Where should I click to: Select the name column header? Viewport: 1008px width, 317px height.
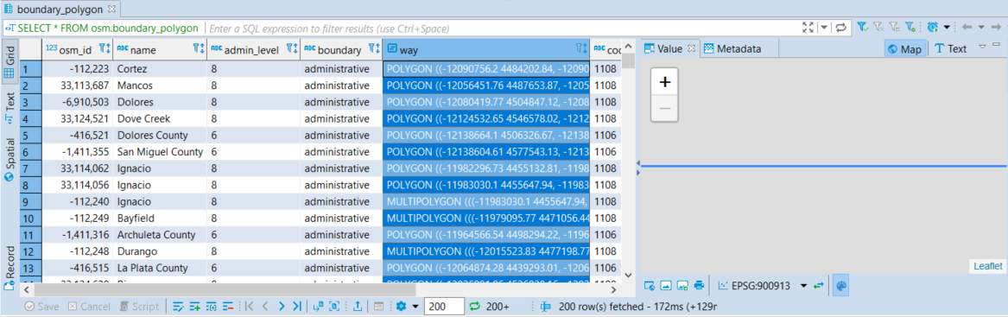click(x=160, y=49)
